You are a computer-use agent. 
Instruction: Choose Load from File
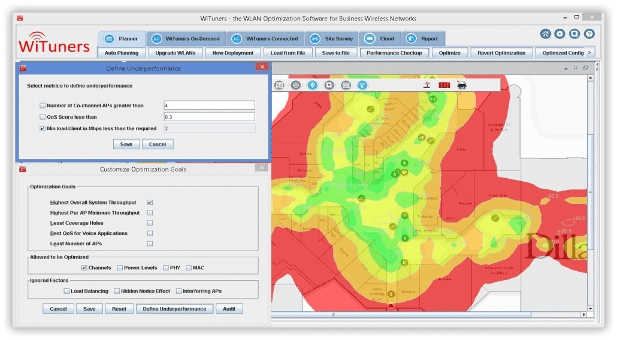288,53
